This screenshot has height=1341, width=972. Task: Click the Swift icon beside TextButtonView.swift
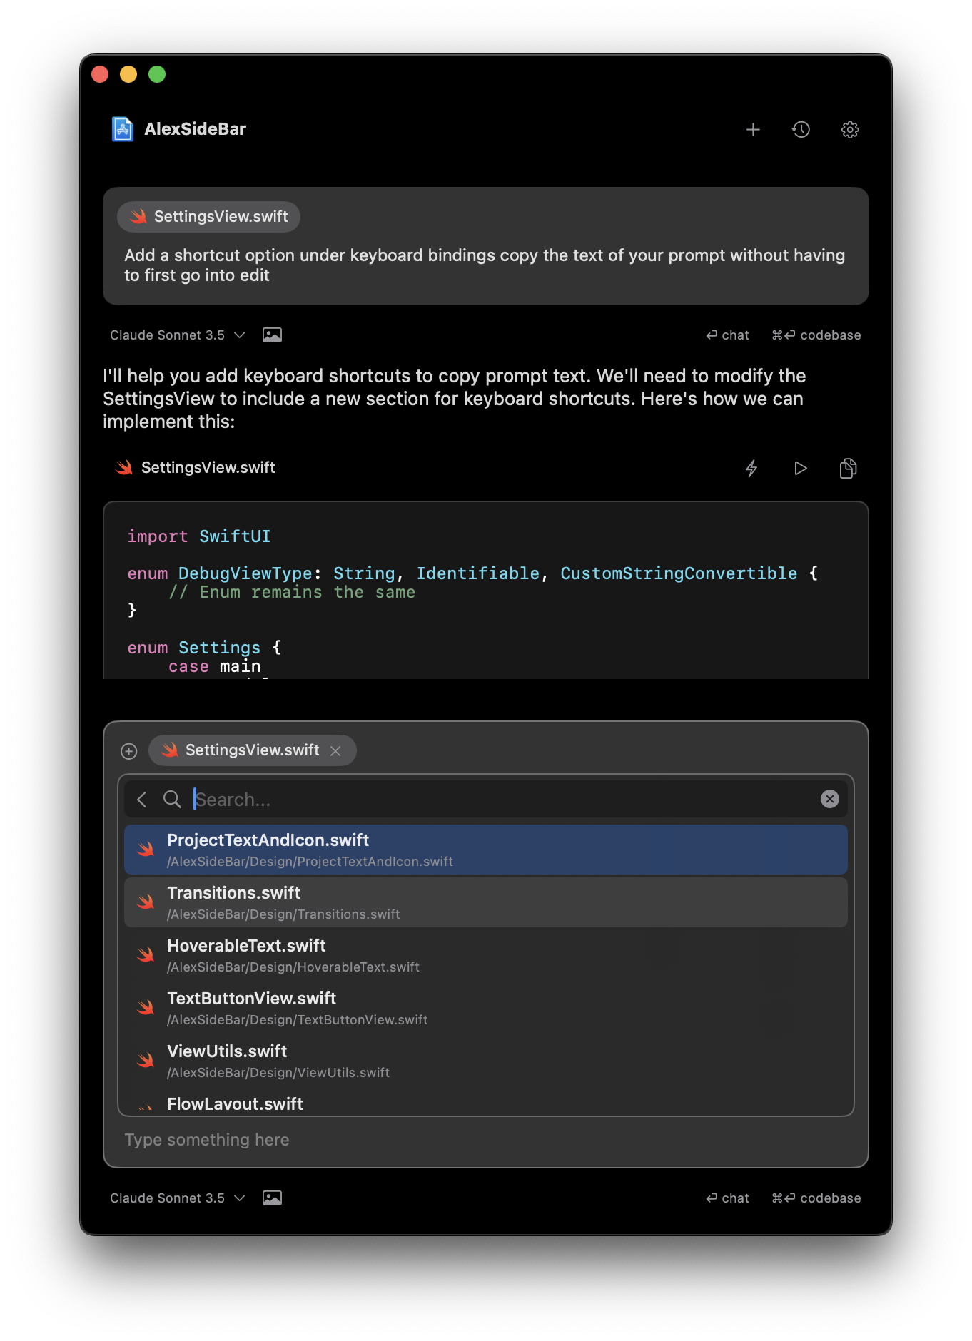[146, 1007]
